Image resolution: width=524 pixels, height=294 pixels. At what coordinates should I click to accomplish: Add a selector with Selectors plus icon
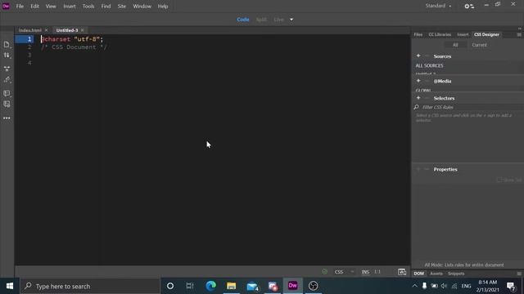[x=418, y=98]
